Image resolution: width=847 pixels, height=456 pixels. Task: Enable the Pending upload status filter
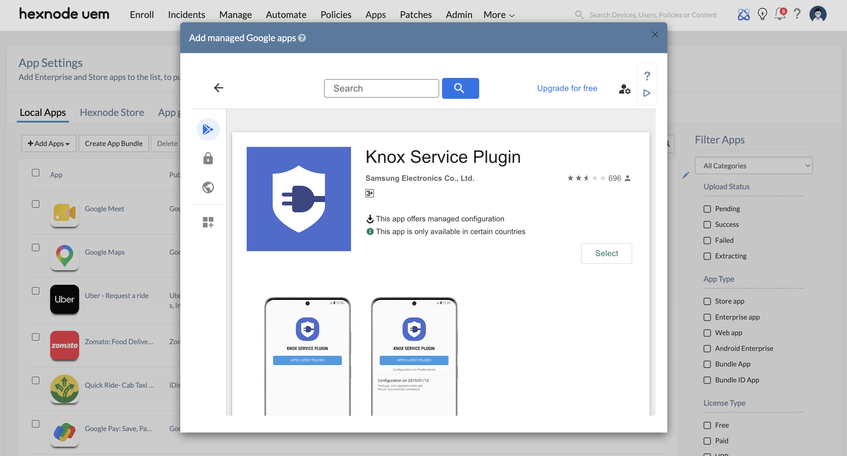(x=707, y=209)
